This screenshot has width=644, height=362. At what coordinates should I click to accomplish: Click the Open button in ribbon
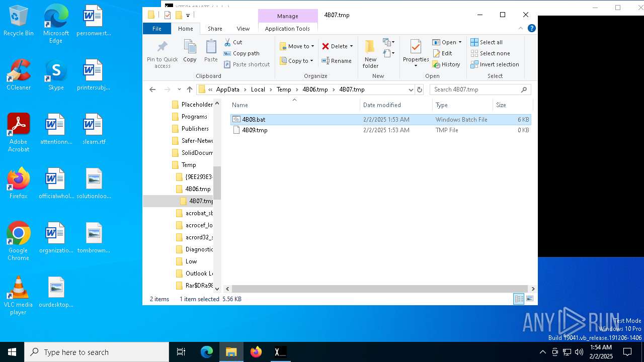pos(444,42)
